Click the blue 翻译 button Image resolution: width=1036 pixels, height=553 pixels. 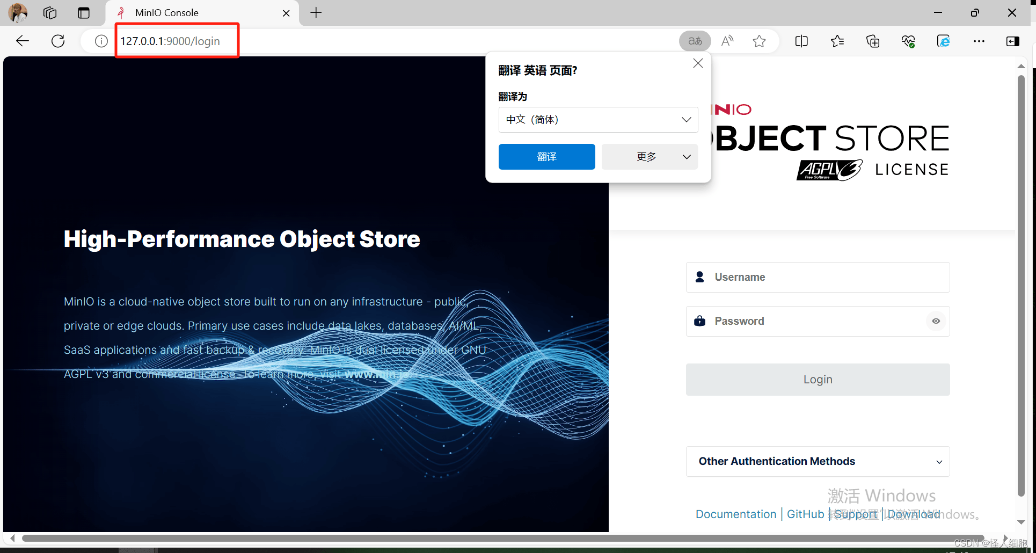[546, 157]
